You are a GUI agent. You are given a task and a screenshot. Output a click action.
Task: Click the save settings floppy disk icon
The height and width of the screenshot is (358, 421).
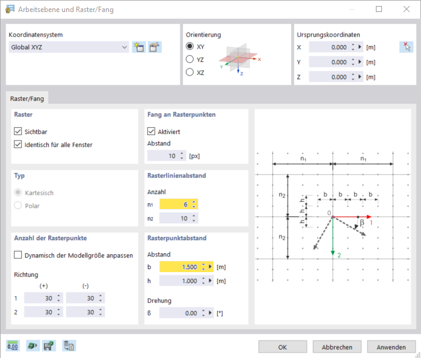tap(49, 345)
